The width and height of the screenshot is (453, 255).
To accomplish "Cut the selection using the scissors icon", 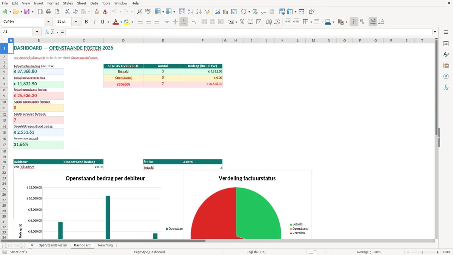I will [x=67, y=12].
